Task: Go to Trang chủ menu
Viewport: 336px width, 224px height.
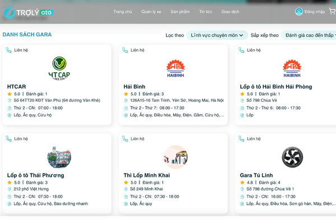Action: (x=122, y=12)
